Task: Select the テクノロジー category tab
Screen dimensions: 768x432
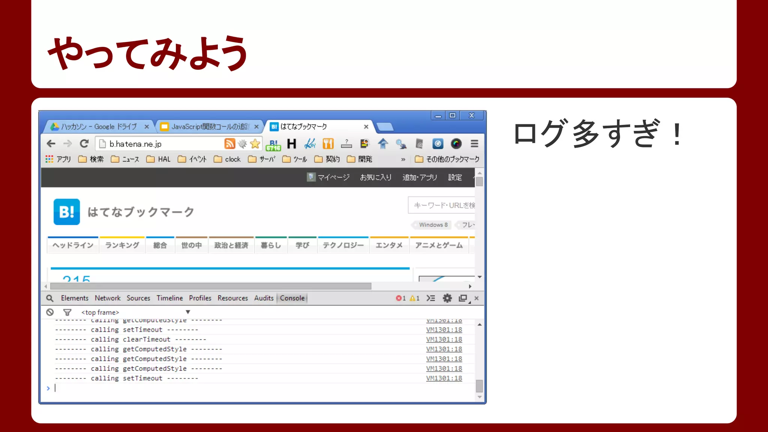Action: tap(343, 245)
